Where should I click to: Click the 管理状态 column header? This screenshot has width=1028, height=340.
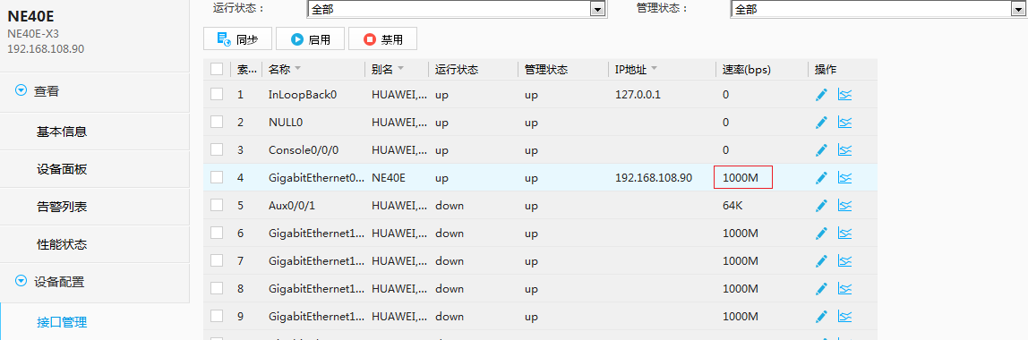point(546,70)
